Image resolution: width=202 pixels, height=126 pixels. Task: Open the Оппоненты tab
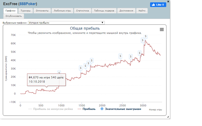pyautogui.click(x=42, y=11)
